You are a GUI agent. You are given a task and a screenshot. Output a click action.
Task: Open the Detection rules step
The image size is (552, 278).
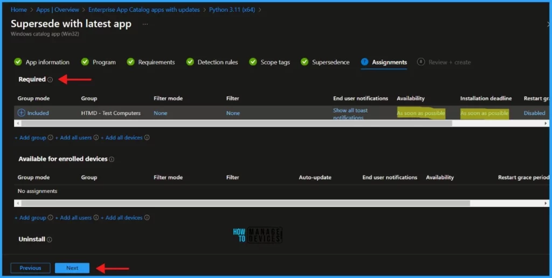tap(218, 62)
